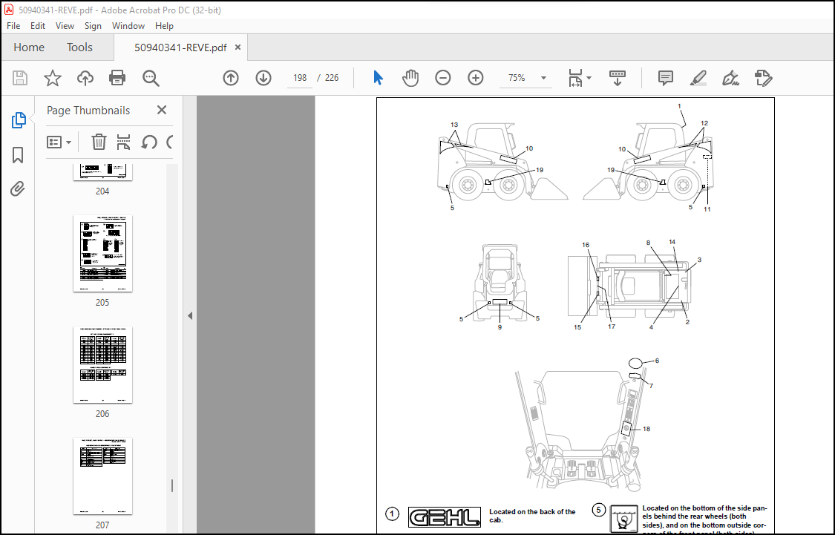Open the Window menu
Viewport: 835px width, 535px height.
(128, 25)
